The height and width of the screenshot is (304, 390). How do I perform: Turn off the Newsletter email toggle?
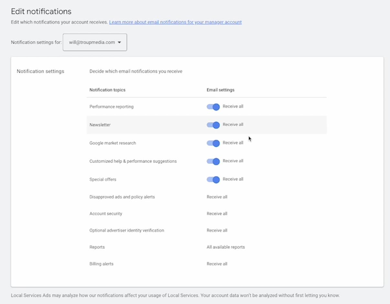coord(213,125)
